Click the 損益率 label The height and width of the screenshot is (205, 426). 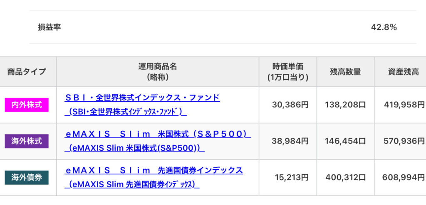click(49, 27)
